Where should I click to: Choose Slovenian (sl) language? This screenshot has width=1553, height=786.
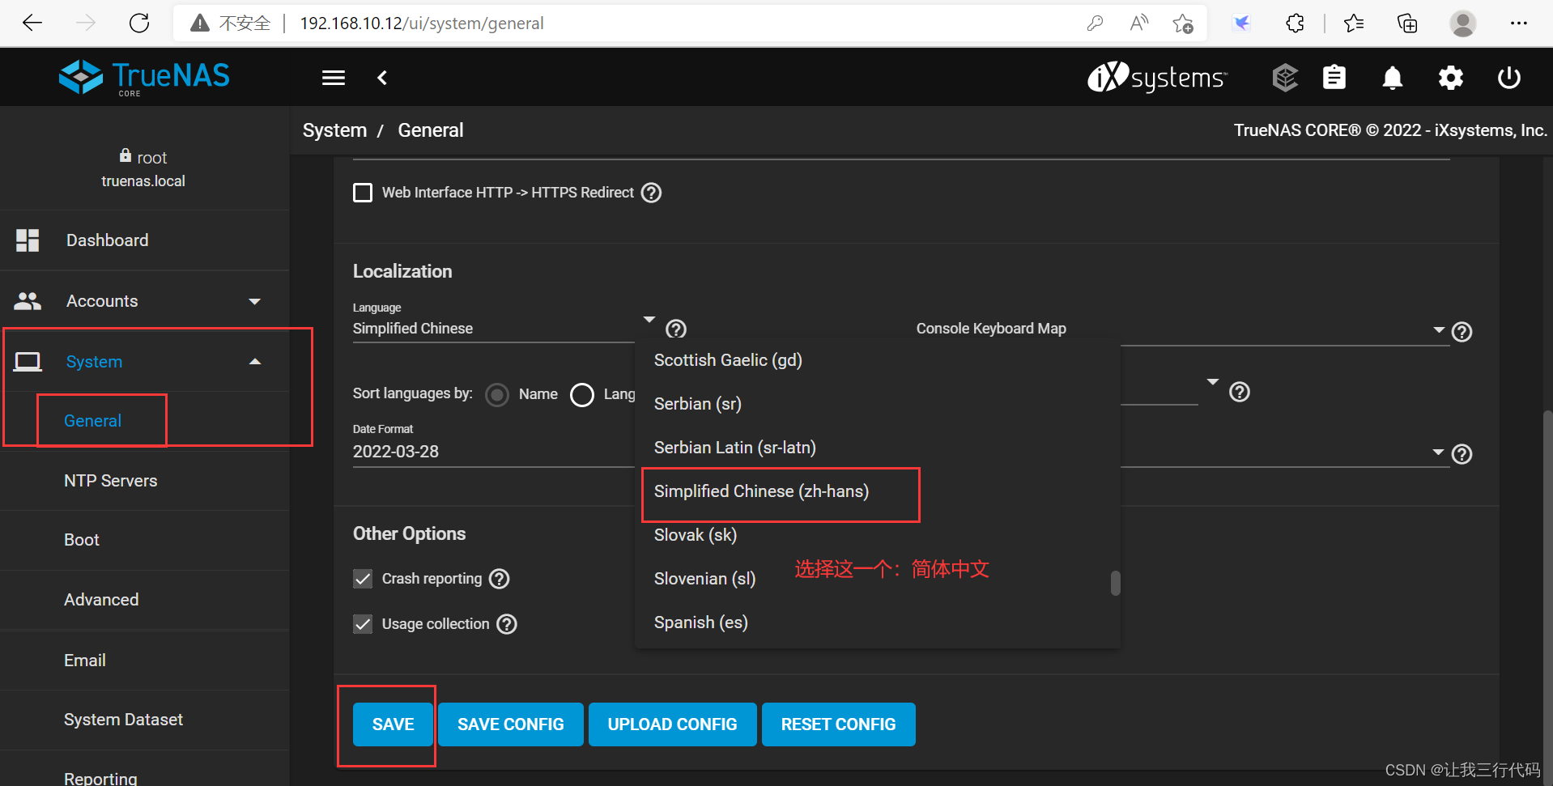click(878, 579)
